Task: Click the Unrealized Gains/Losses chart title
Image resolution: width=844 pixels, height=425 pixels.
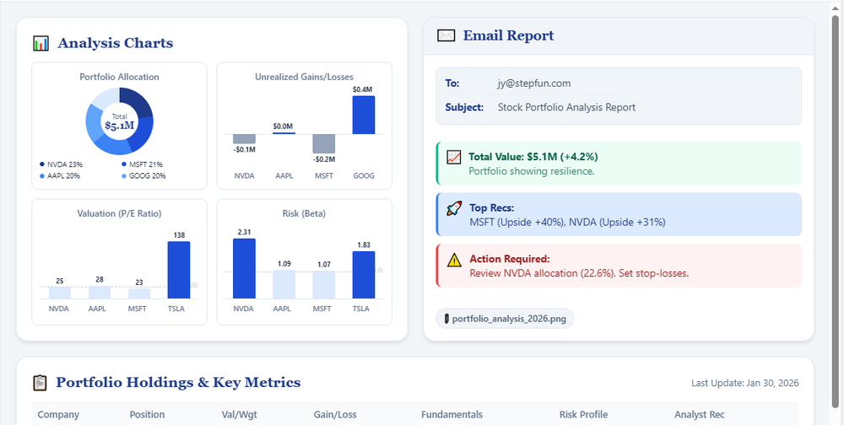Action: point(304,77)
